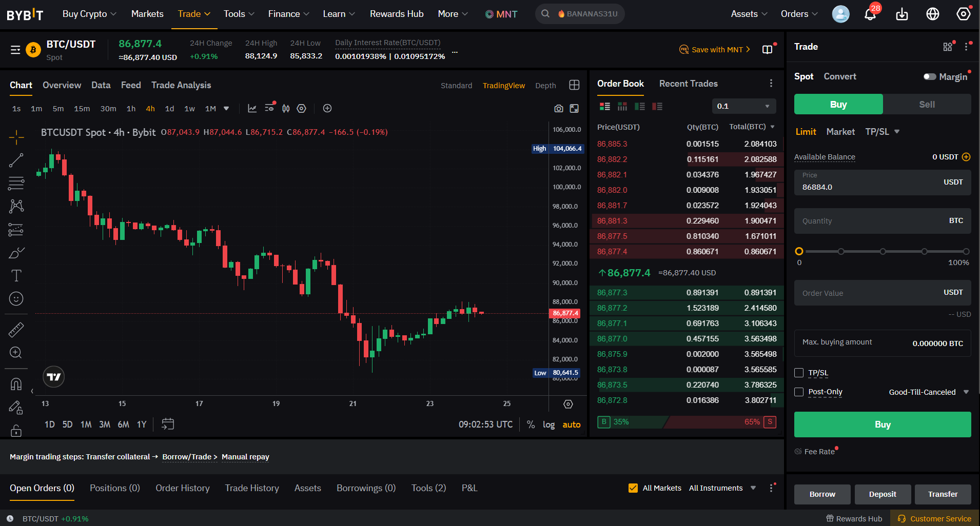Viewport: 980px width, 526px height.
Task: Select the Sell side button
Action: pyautogui.click(x=927, y=104)
